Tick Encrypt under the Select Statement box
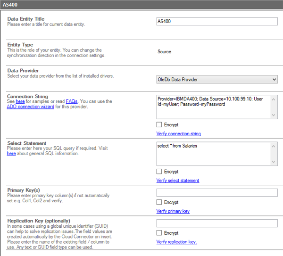 tap(159, 172)
